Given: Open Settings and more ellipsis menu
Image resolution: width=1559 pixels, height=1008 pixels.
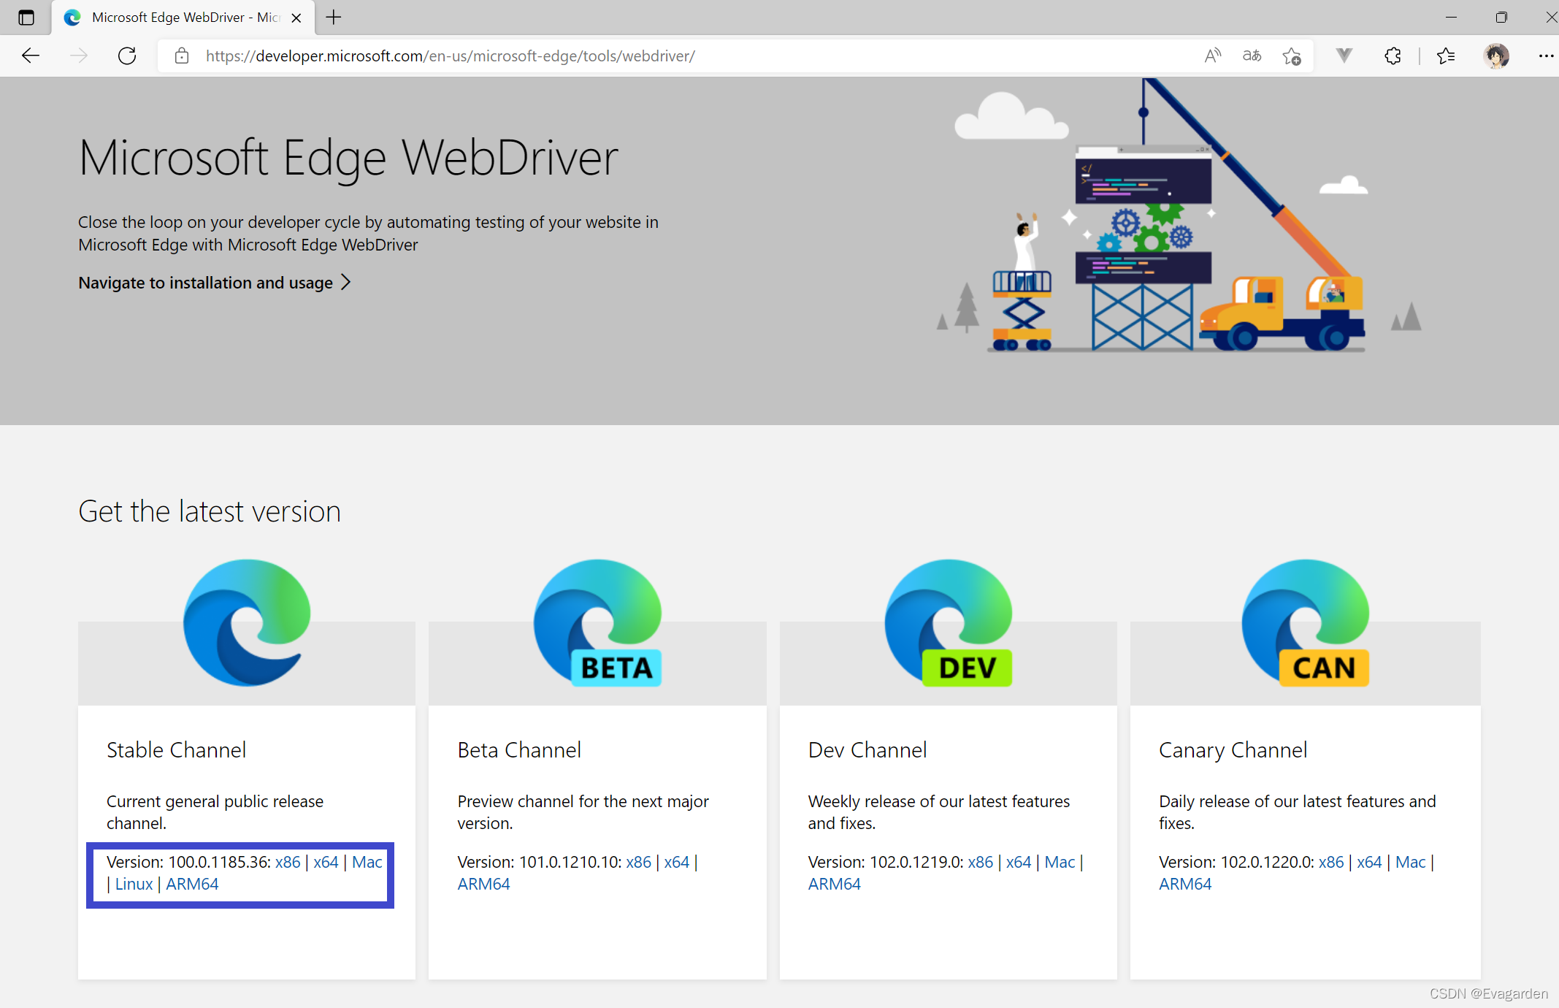Looking at the screenshot, I should [1547, 56].
